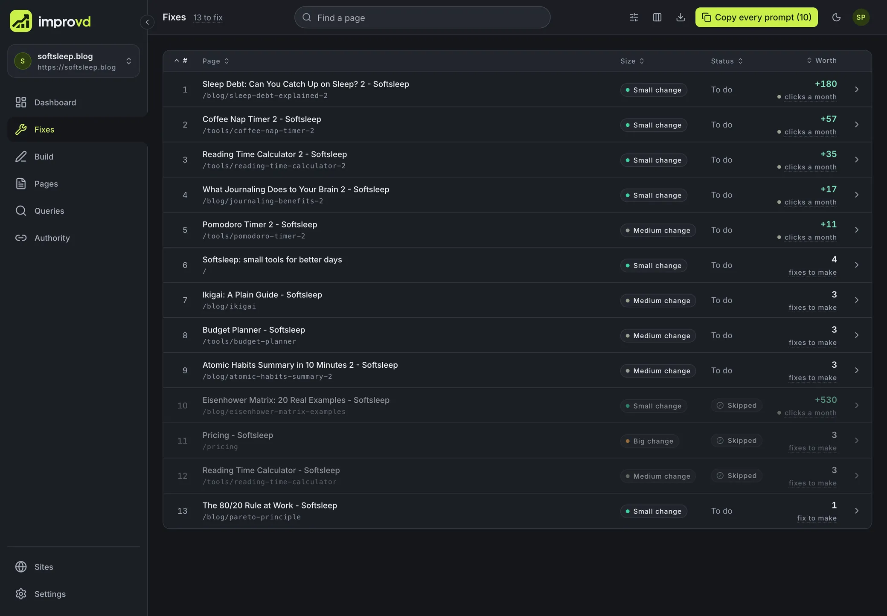Expand the Coffee Nap Timer 2 row chevron

point(857,125)
